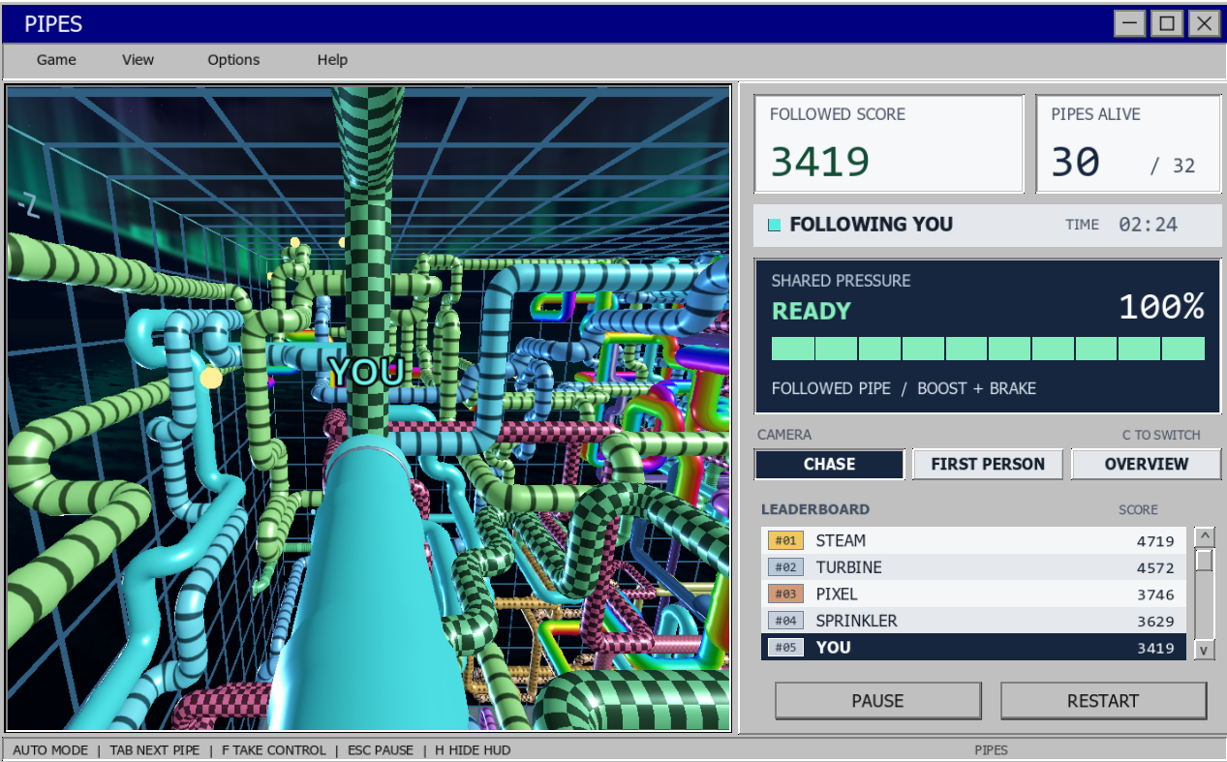This screenshot has width=1227, height=762.
Task: Maximize the PIPES window
Action: pyautogui.click(x=1167, y=23)
